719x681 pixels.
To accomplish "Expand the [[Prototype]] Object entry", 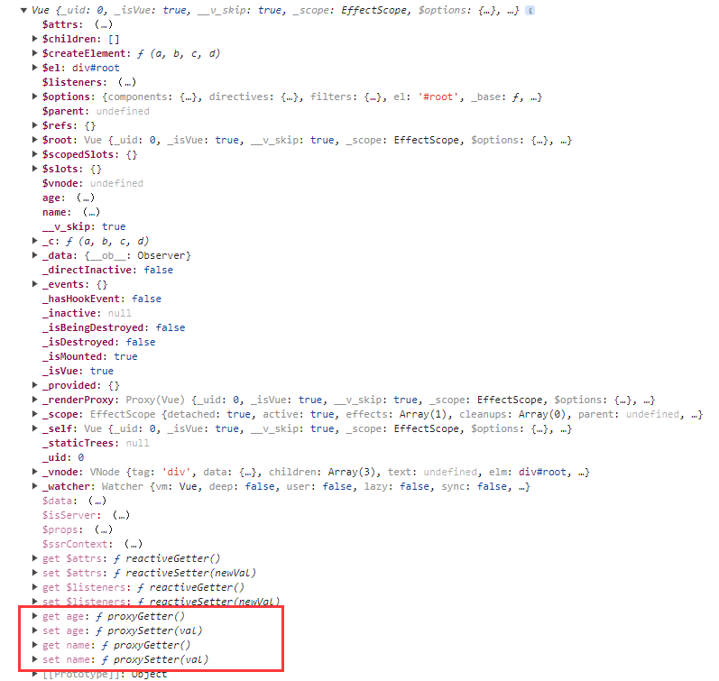I will (34, 674).
